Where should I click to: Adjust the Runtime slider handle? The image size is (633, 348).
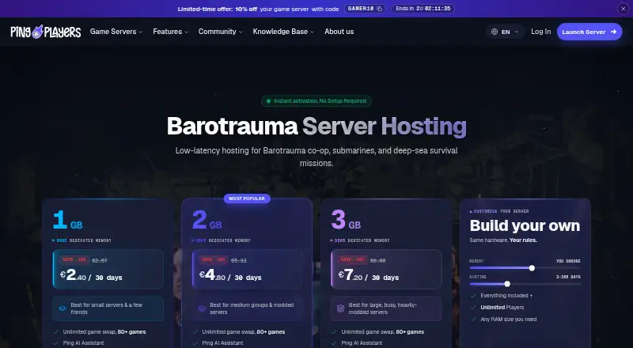click(x=507, y=284)
